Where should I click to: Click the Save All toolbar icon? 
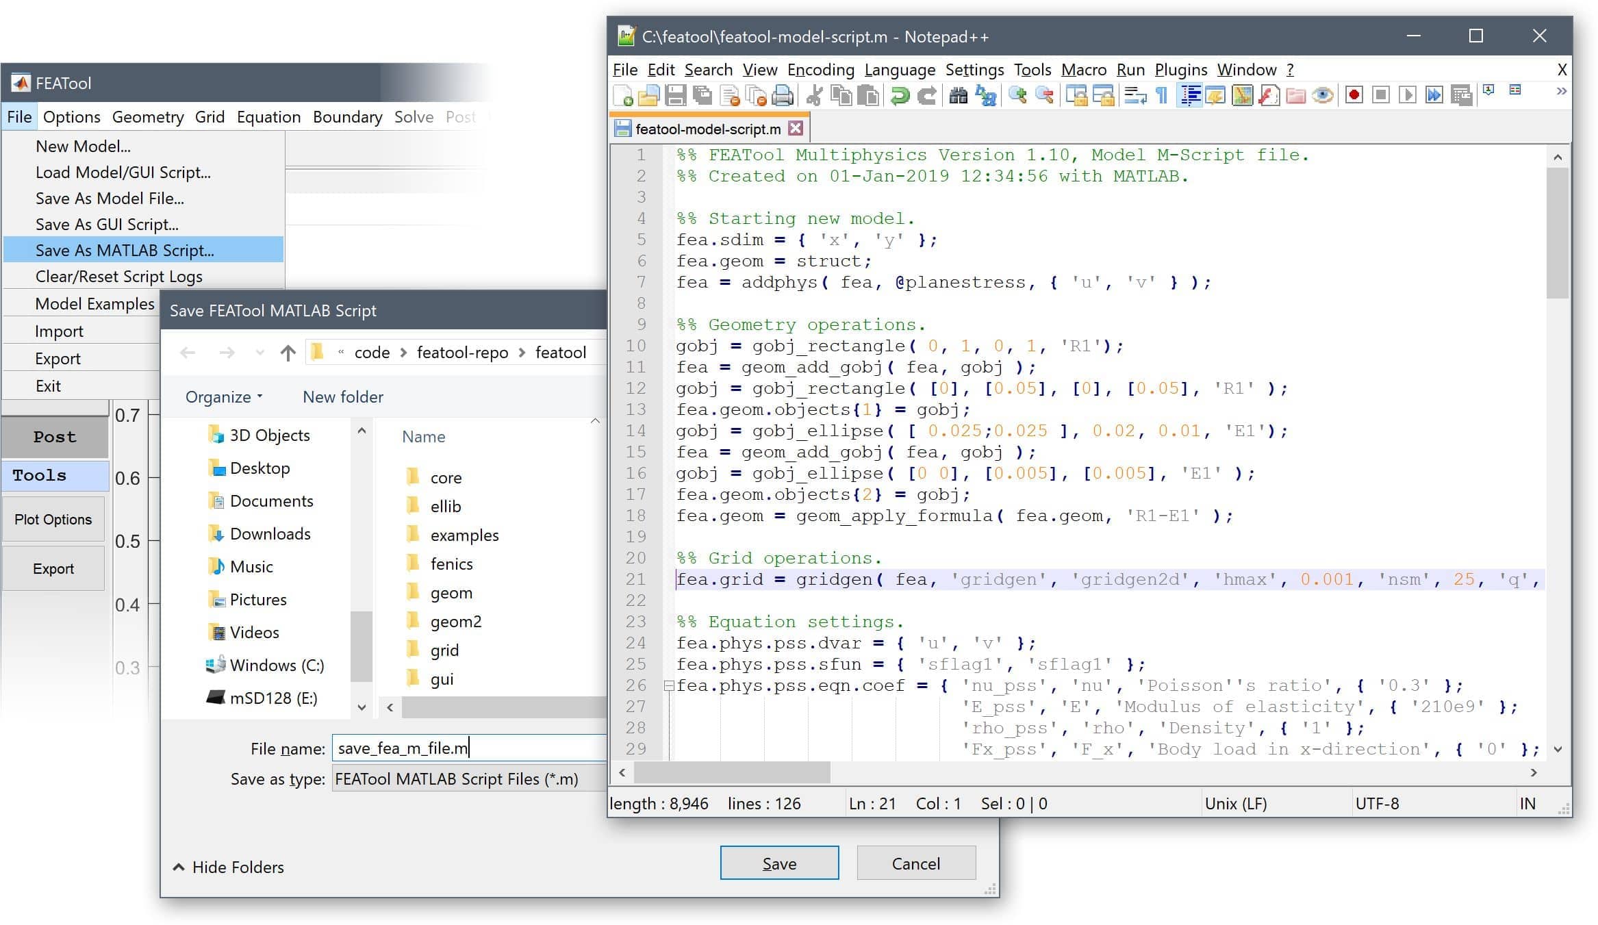point(702,96)
